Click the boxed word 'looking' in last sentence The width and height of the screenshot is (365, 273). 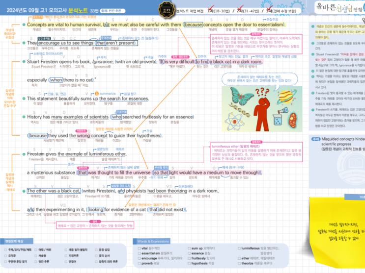[96, 210]
